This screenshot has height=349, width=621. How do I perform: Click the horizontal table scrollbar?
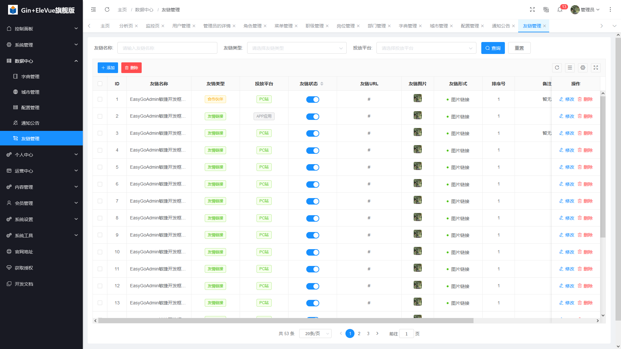click(x=285, y=321)
